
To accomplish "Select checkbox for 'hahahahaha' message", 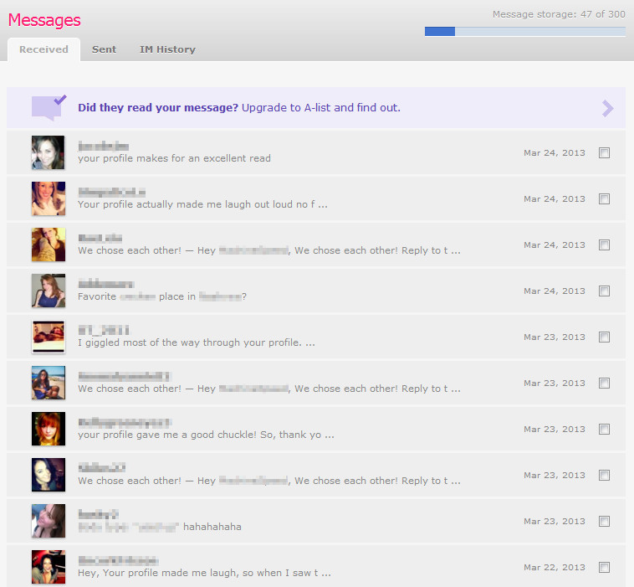I will click(604, 522).
